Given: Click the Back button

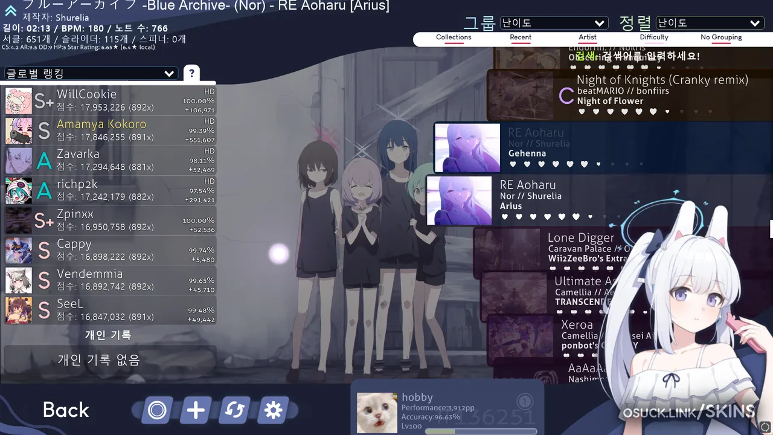Looking at the screenshot, I should coord(66,410).
